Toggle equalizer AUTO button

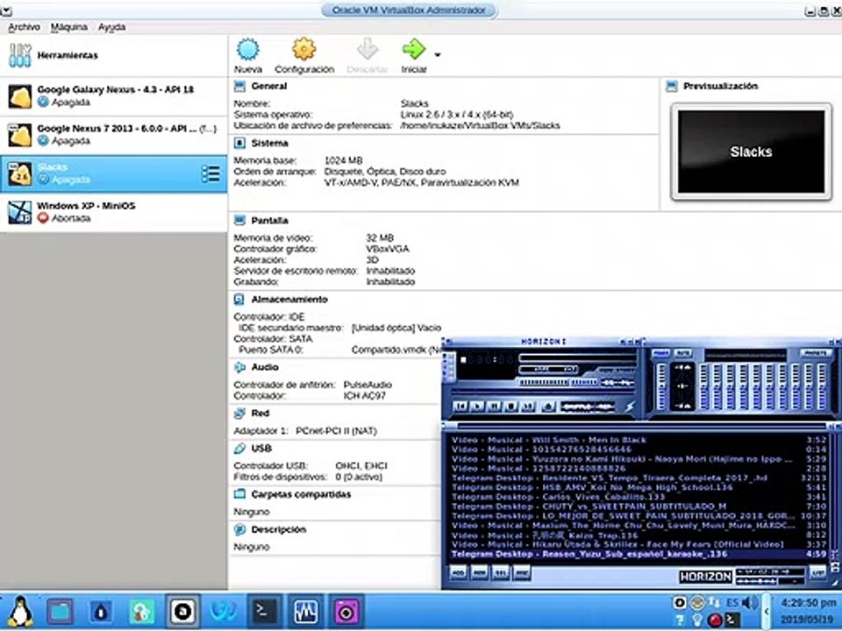tap(682, 353)
